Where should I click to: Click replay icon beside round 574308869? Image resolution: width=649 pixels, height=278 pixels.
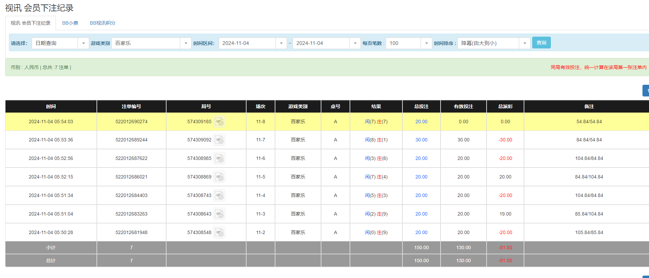tap(219, 177)
